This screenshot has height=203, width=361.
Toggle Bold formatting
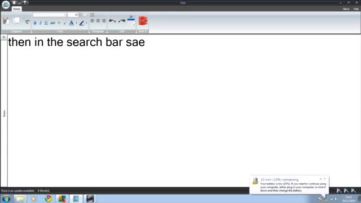click(35, 23)
